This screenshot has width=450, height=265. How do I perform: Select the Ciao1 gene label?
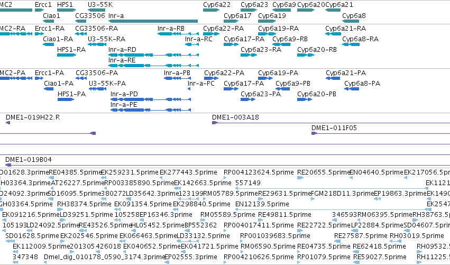[52, 16]
